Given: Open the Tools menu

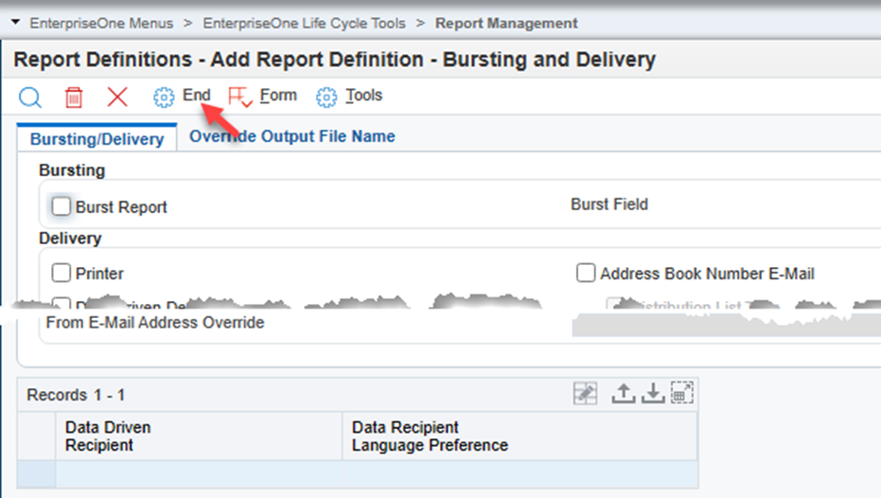Looking at the screenshot, I should tap(363, 95).
